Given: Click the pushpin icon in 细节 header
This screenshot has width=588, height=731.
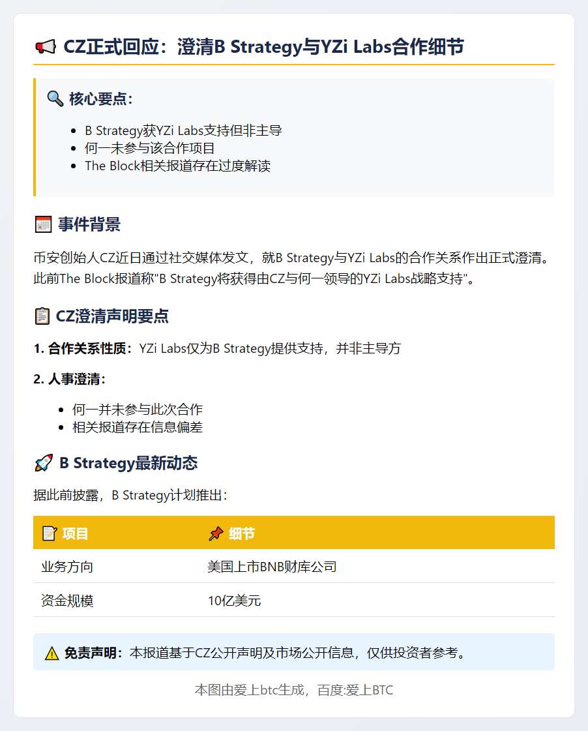Looking at the screenshot, I should click(216, 534).
